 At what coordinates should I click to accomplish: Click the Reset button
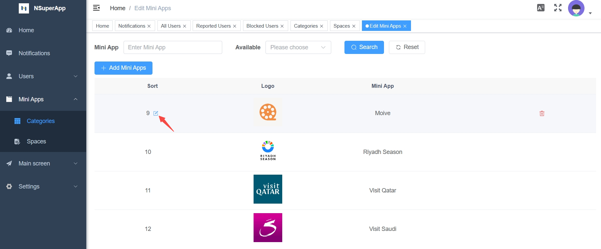(407, 47)
